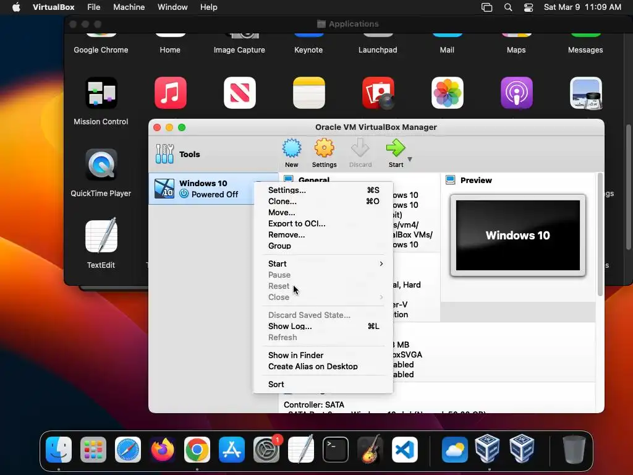Expand the Start submenu in the context menu
Viewport: 633px width, 475px height.
[x=323, y=263]
